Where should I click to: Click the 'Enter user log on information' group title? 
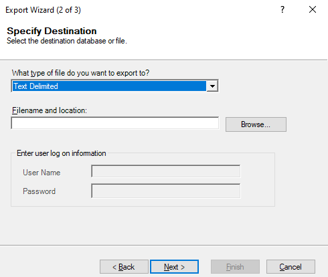[62, 153]
